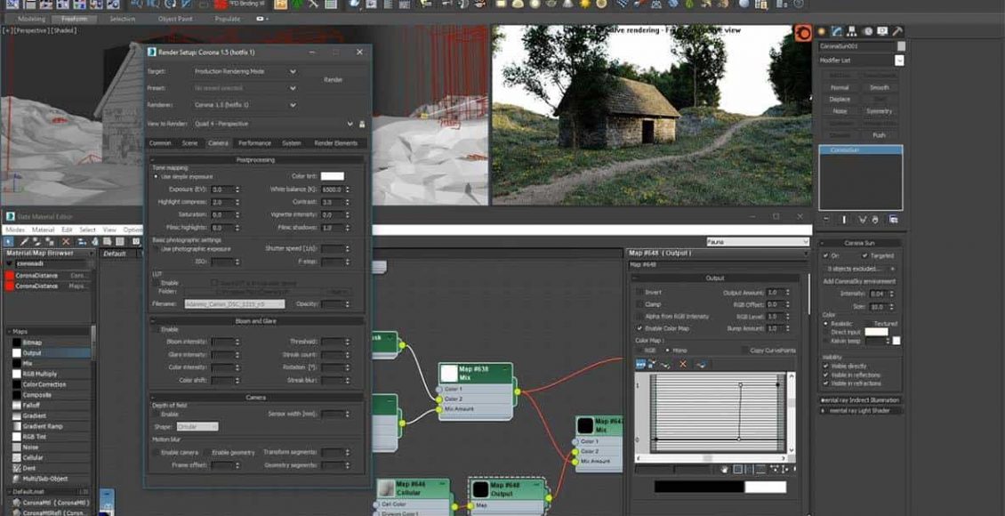Select the Mono radio button for Color Map
This screenshot has width=1005, height=516.
tap(666, 351)
